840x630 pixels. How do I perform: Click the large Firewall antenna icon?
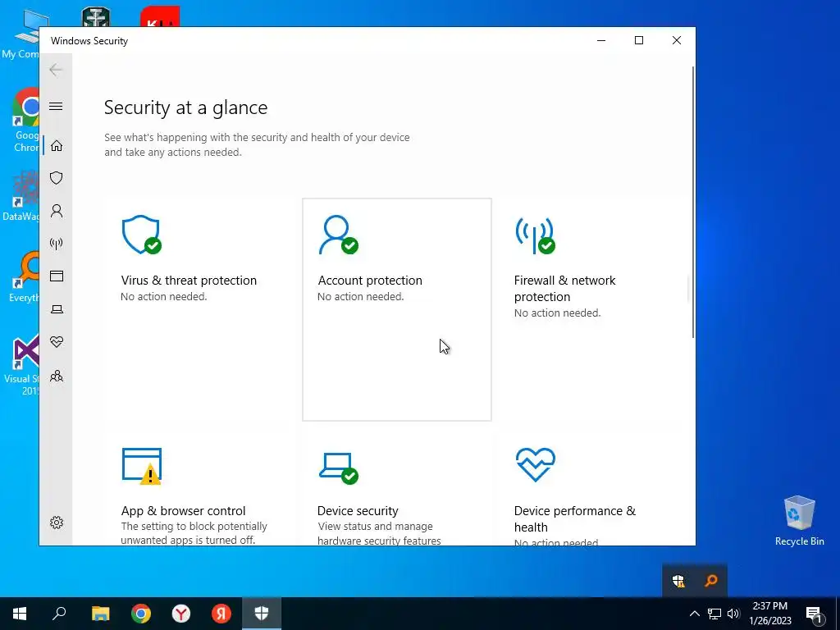(x=535, y=235)
